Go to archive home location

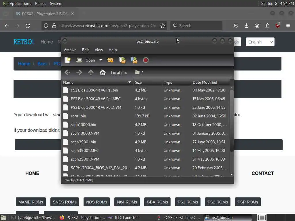tap(103, 73)
